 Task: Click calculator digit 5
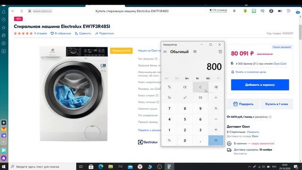pyautogui.click(x=185, y=119)
